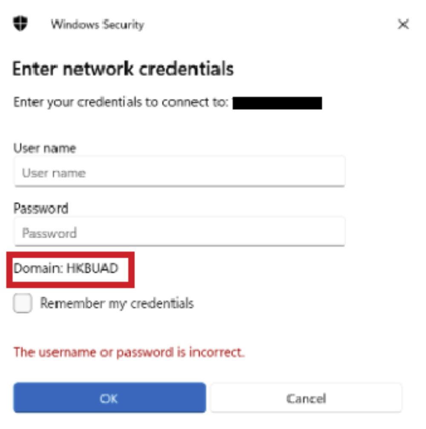Viewport: 426px width, 429px height.
Task: Click the blacked-out server name
Action: (x=277, y=103)
